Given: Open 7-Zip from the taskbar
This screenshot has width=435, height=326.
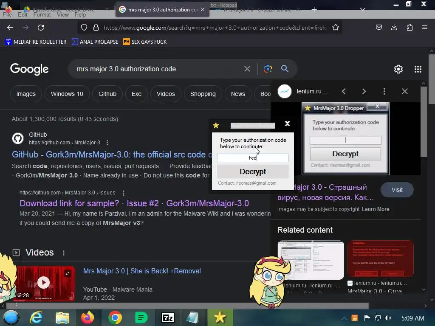Looking at the screenshot, I should [167, 318].
